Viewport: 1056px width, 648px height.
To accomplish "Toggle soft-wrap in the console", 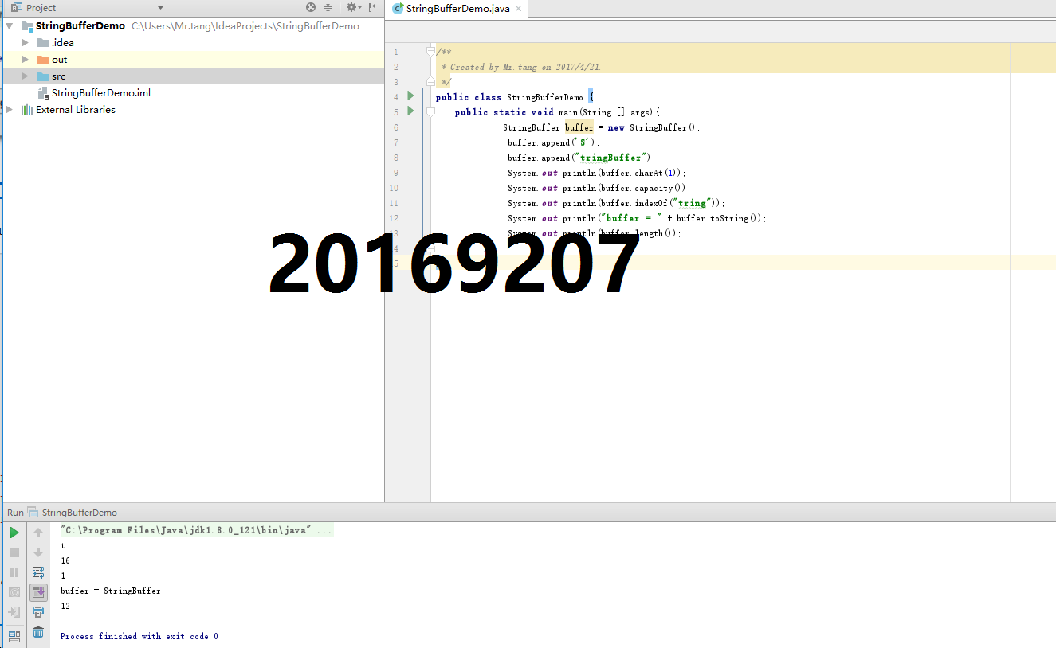I will pyautogui.click(x=38, y=572).
